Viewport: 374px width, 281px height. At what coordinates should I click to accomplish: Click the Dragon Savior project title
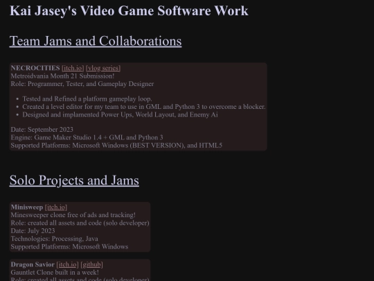(x=33, y=264)
